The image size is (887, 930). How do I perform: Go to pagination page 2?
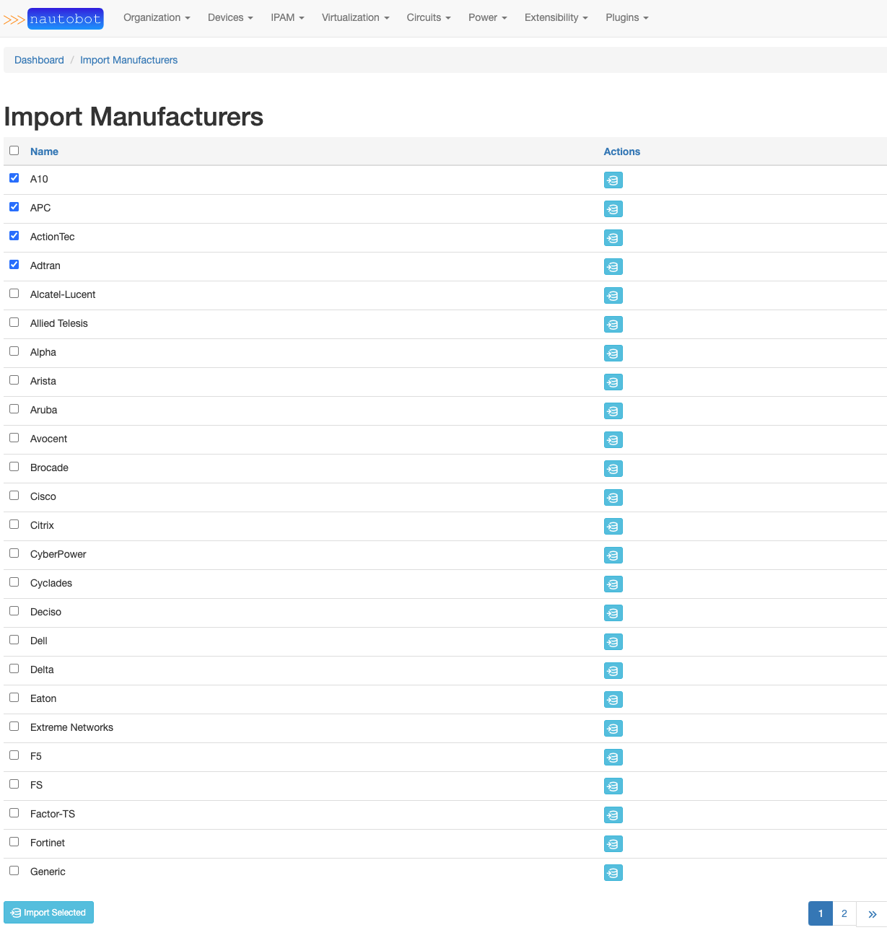[844, 913]
